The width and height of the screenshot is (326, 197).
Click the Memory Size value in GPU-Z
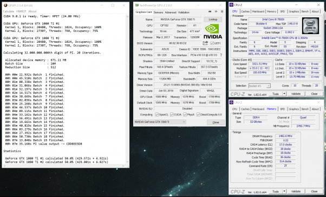tap(165, 79)
